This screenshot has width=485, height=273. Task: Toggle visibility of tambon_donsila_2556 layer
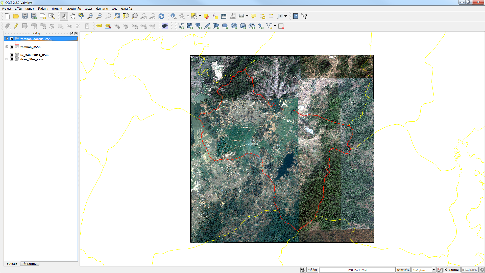coord(12,39)
